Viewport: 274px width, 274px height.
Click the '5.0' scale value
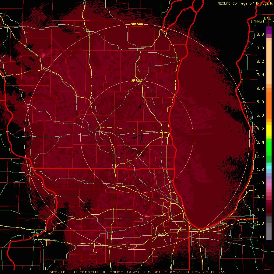(260, 115)
